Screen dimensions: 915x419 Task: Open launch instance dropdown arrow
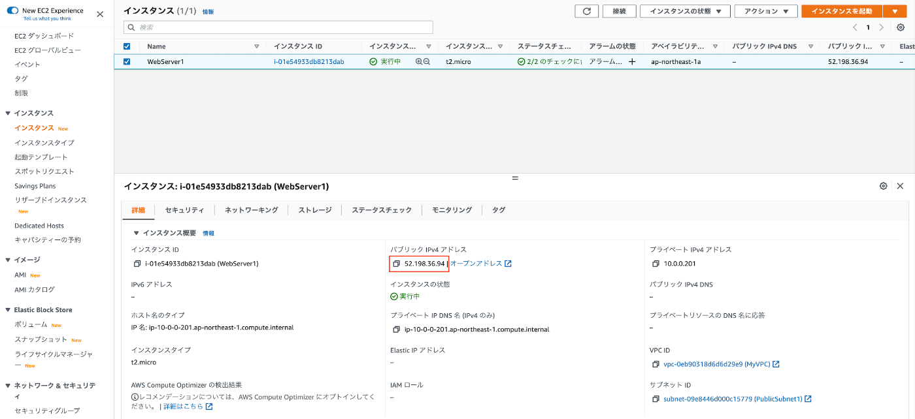click(x=895, y=11)
